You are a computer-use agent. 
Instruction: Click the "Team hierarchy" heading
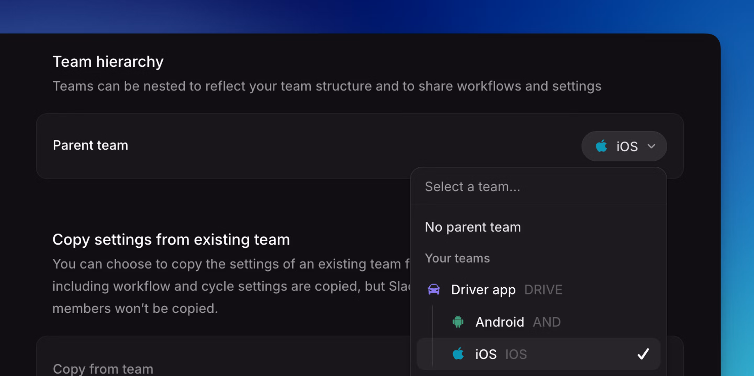pos(108,61)
